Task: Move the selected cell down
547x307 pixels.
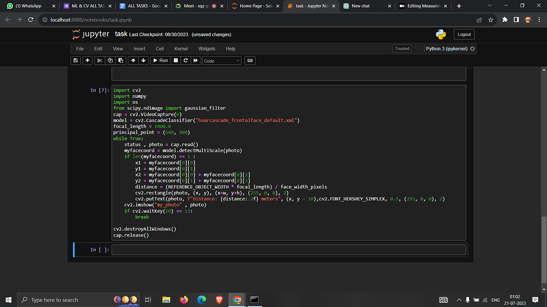Action: pos(144,60)
